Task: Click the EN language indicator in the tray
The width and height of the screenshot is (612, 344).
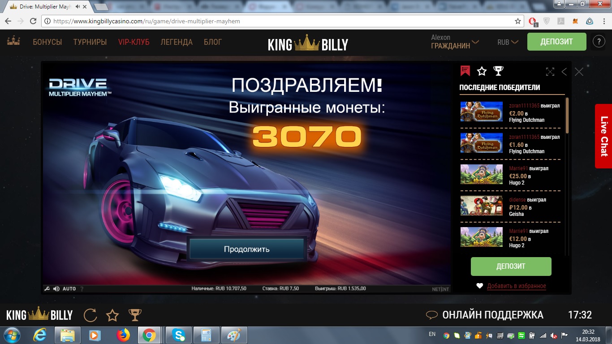Action: point(432,334)
